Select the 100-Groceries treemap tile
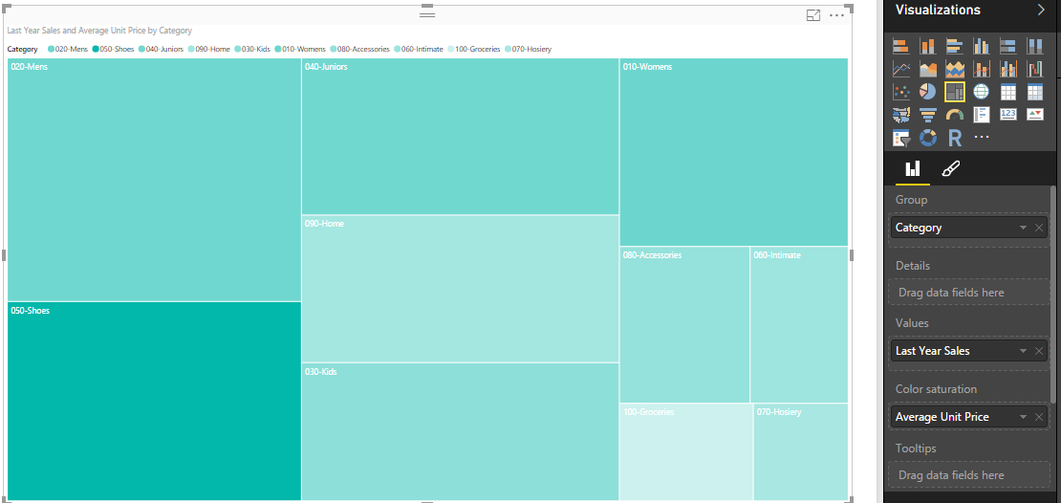Viewport: 1061px width, 503px height. click(x=686, y=452)
